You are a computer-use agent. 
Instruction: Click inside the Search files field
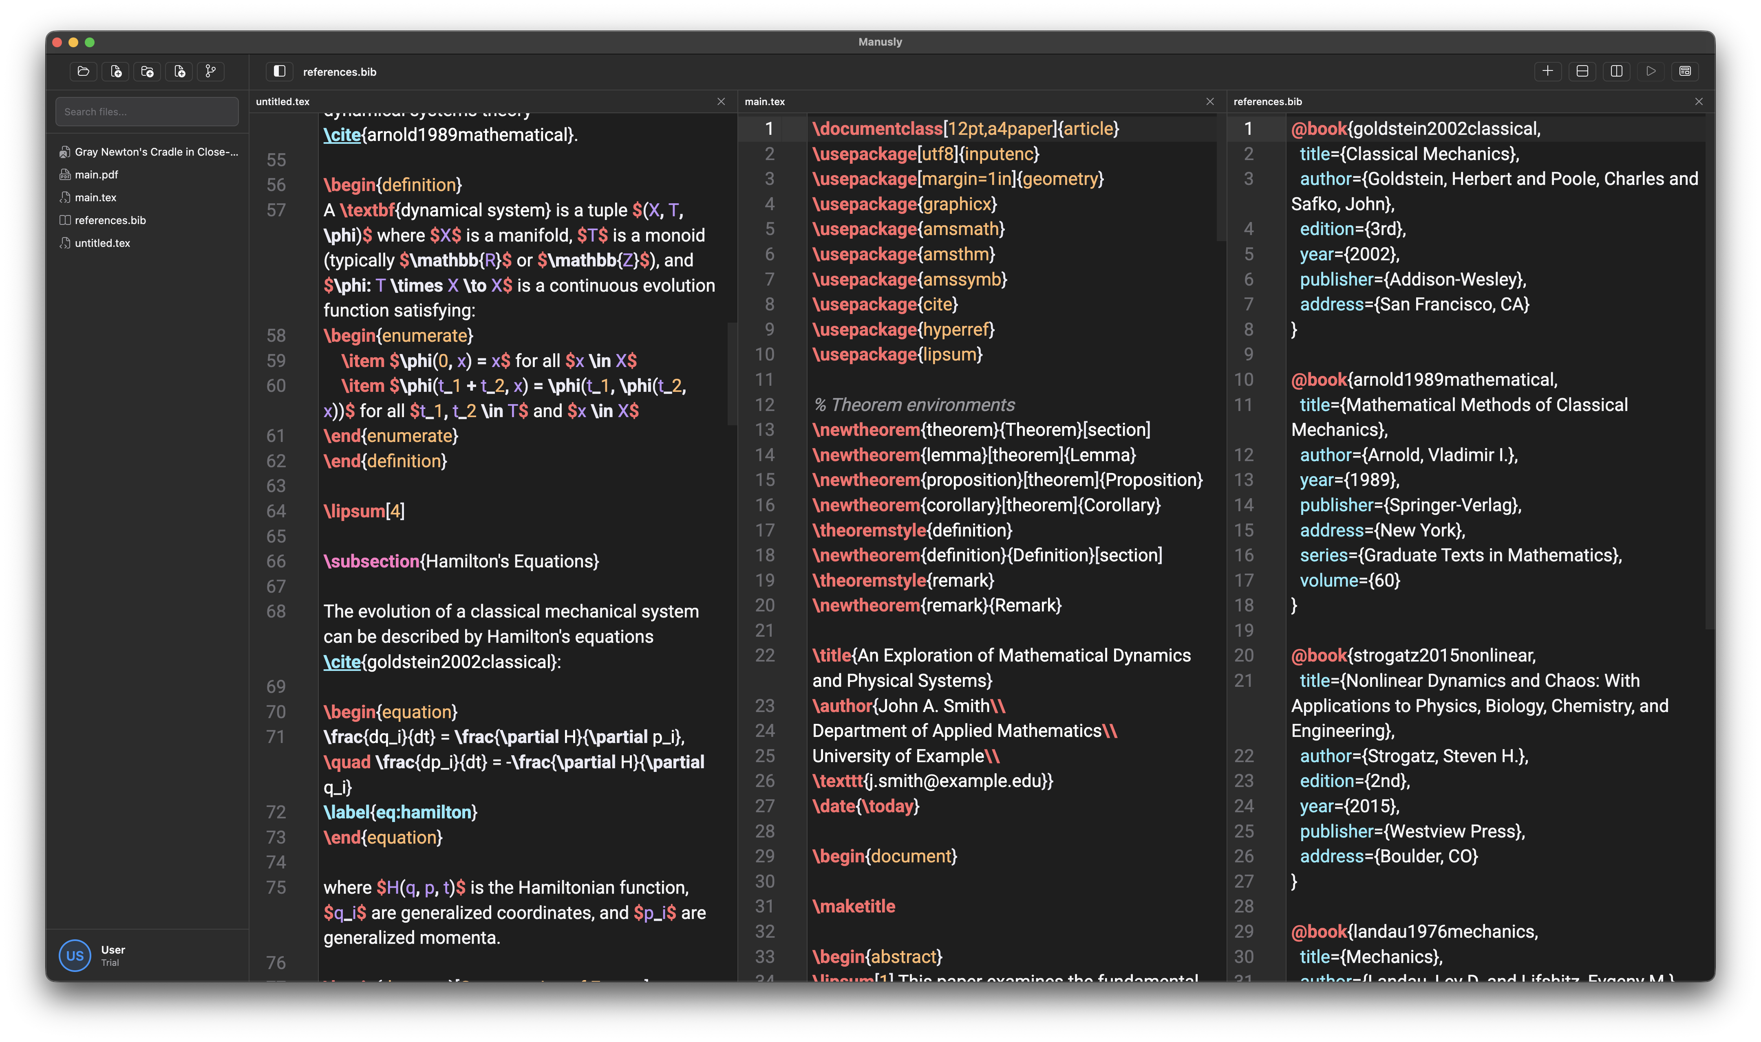[147, 111]
